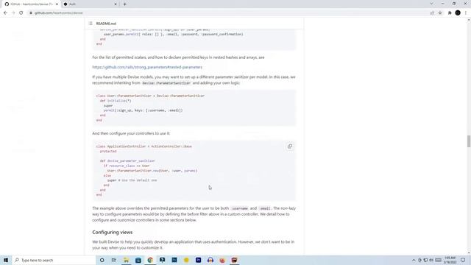This screenshot has height=265, width=471.
Task: Open the tab search dropdown arrow
Action: coord(431,4)
